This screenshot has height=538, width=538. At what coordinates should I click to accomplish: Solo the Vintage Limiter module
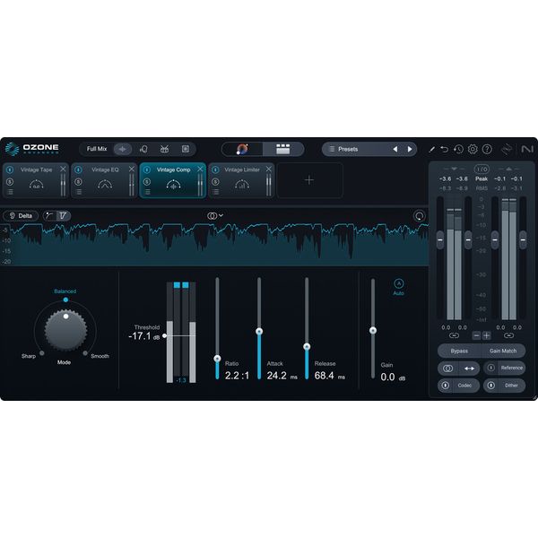pos(215,181)
